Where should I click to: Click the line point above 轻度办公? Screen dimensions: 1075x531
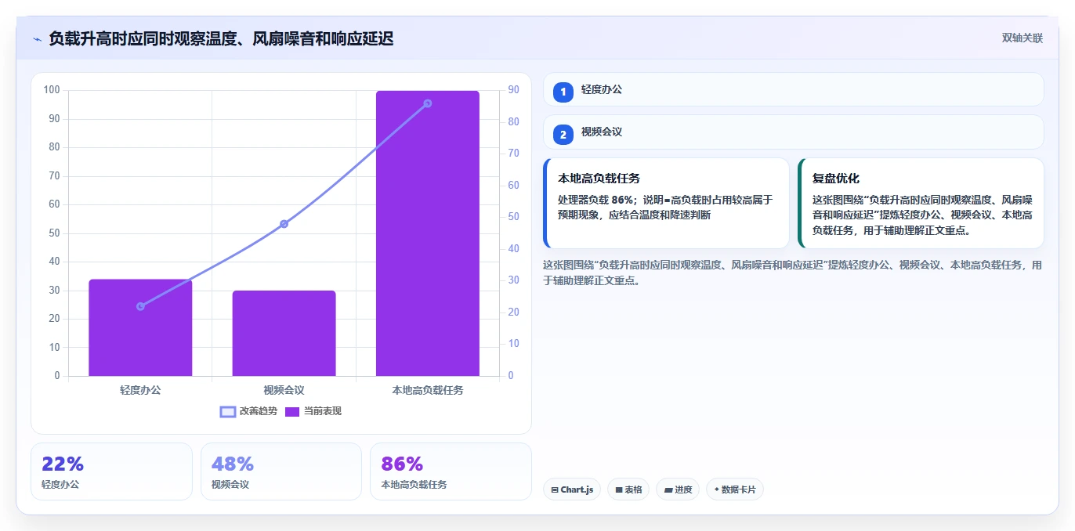140,306
